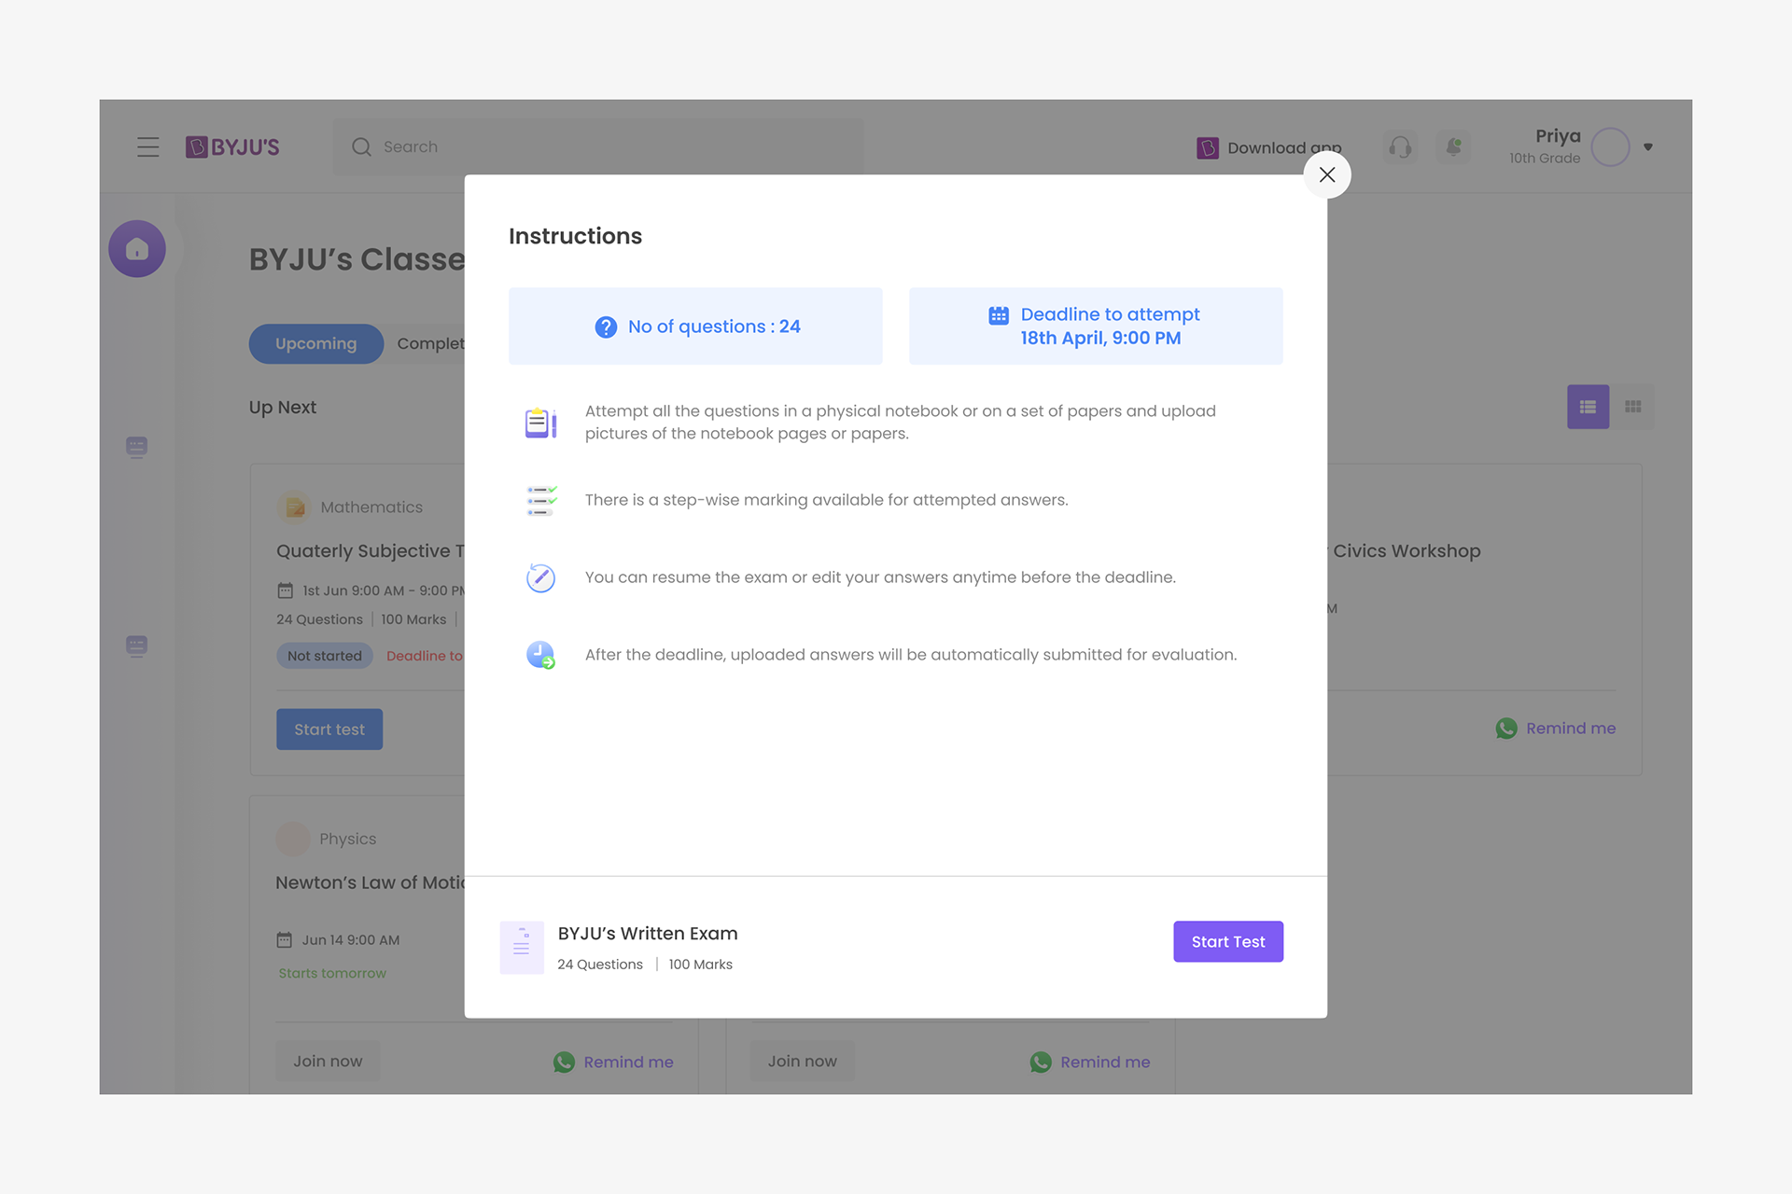1792x1194 pixels.
Task: Switch to list view
Action: tap(1588, 407)
